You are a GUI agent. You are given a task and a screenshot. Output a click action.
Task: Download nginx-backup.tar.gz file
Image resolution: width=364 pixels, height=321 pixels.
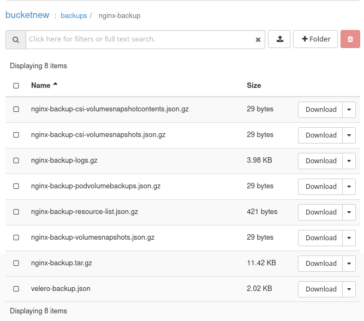pos(320,264)
